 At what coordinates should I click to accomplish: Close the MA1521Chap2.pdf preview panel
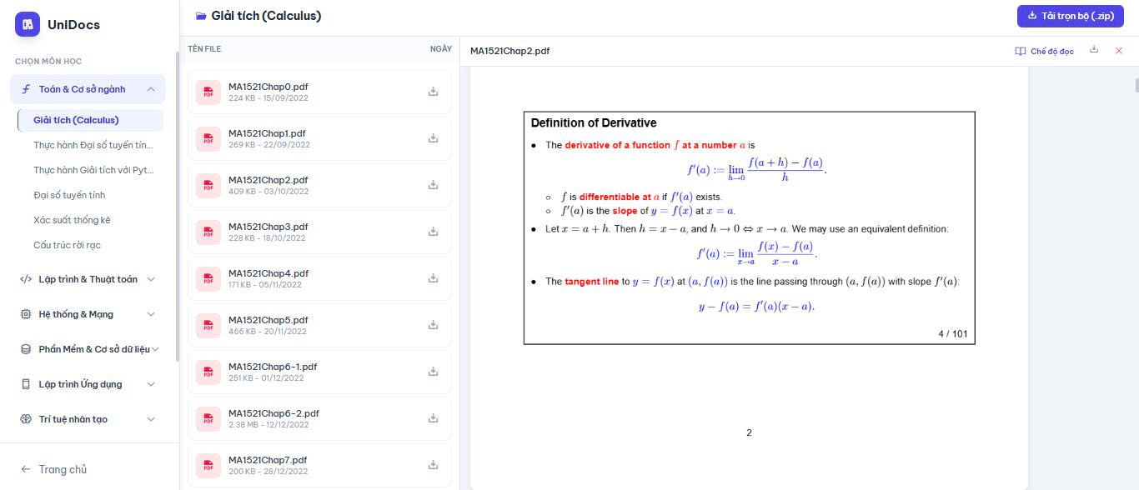tap(1118, 51)
